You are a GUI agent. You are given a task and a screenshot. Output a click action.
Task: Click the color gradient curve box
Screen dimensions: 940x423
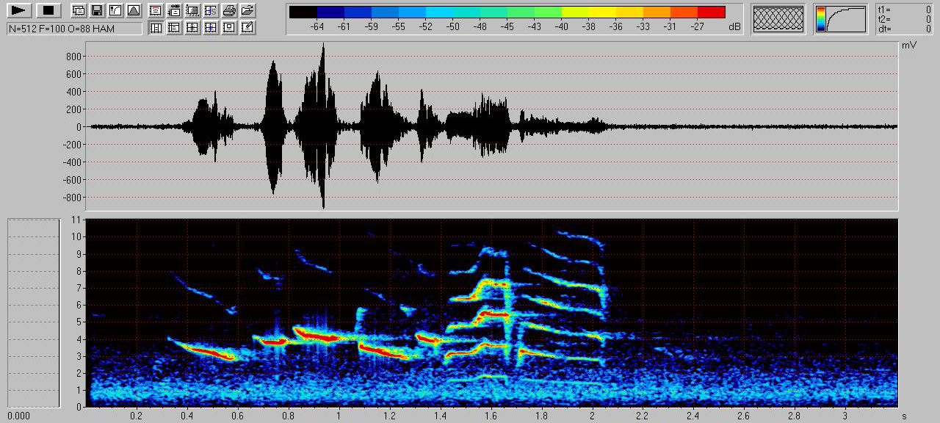840,18
